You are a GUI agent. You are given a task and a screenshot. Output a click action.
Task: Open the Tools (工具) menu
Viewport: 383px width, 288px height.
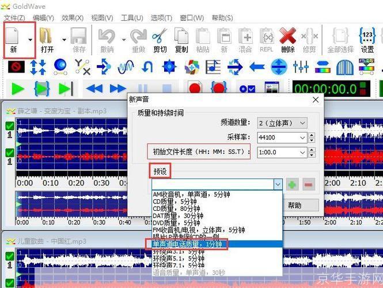pyautogui.click(x=132, y=18)
